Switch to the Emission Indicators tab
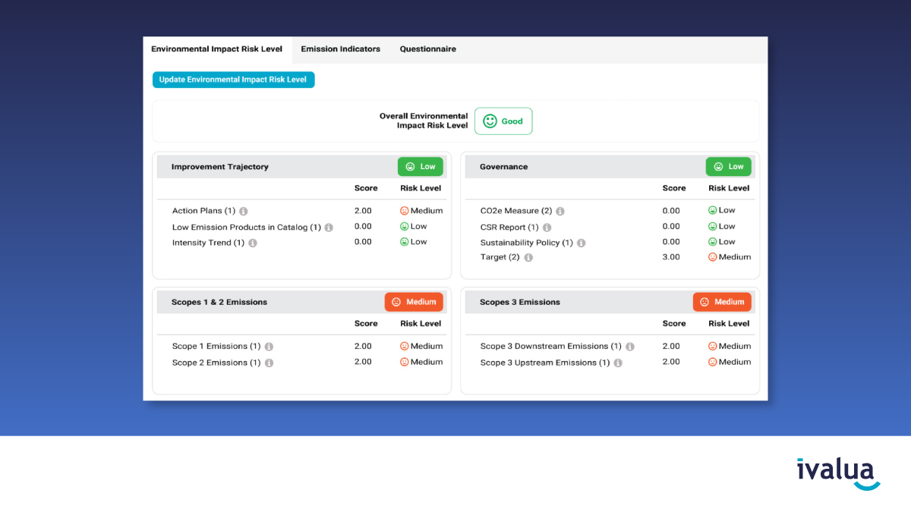The image size is (911, 512). click(340, 49)
